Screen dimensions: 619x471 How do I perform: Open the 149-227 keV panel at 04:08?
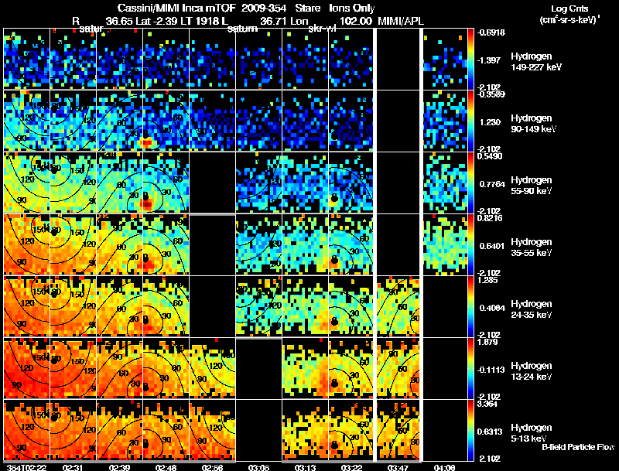tap(446, 58)
